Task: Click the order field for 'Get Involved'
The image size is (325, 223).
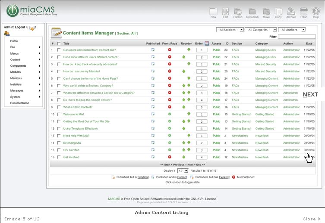Action: [x=202, y=157]
